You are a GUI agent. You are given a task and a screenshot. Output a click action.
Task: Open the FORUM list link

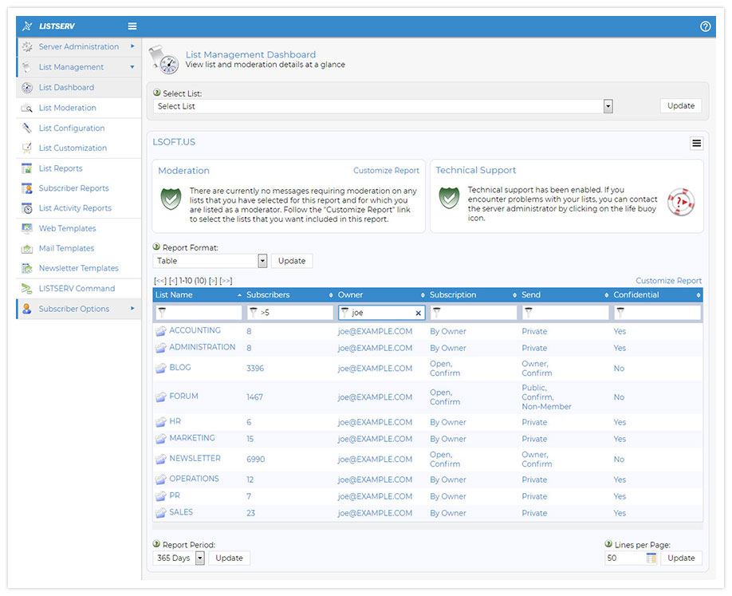183,396
